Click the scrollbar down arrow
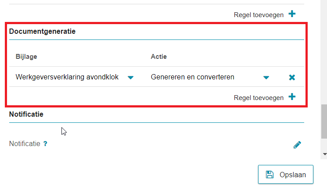The width and height of the screenshot is (327, 193). click(x=324, y=154)
